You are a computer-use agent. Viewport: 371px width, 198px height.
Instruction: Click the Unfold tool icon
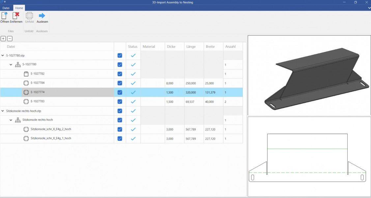(29, 15)
